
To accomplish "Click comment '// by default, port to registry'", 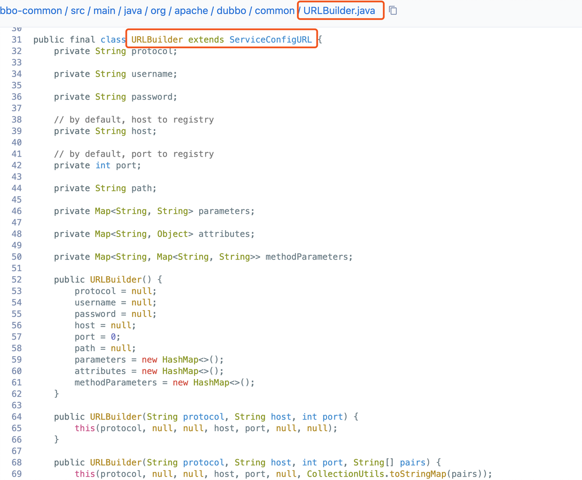I will [x=134, y=154].
